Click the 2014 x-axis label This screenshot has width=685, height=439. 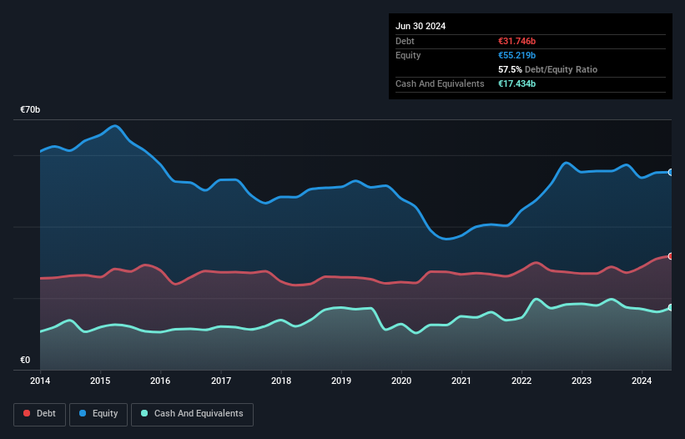tap(40, 381)
